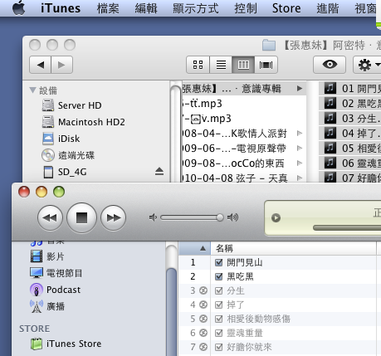Click the play arrow in iTunes display
This screenshot has width=381, height=356.
point(276,218)
